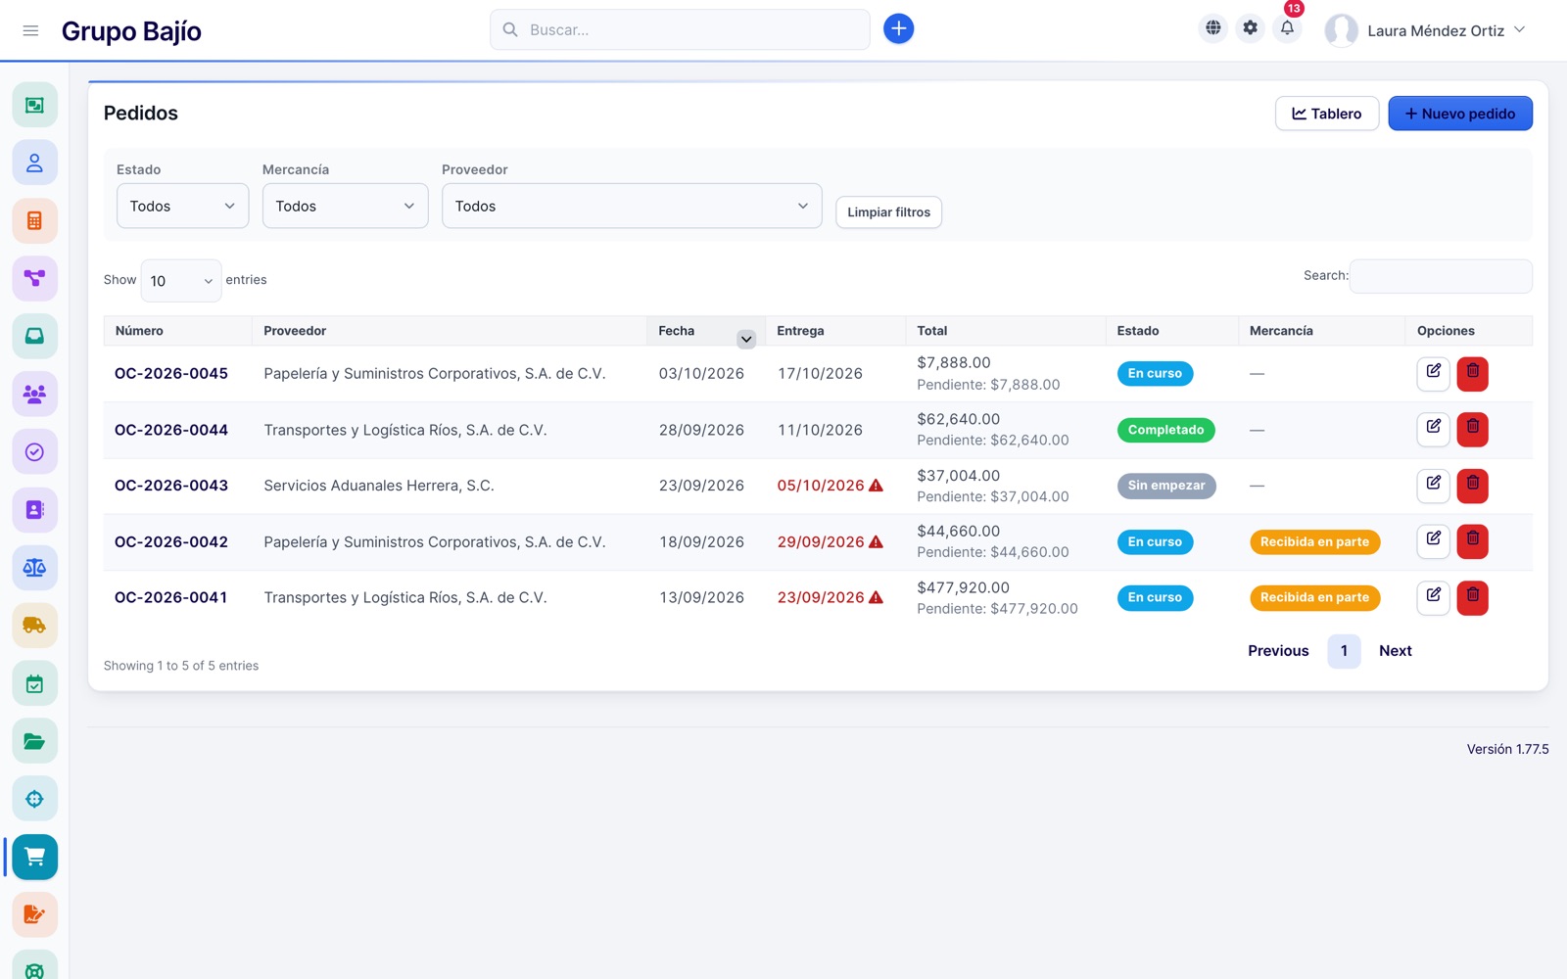Viewport: 1567px width, 979px height.
Task: Open the hamburger menu beside Grupo Bajío
Action: pos(30,30)
